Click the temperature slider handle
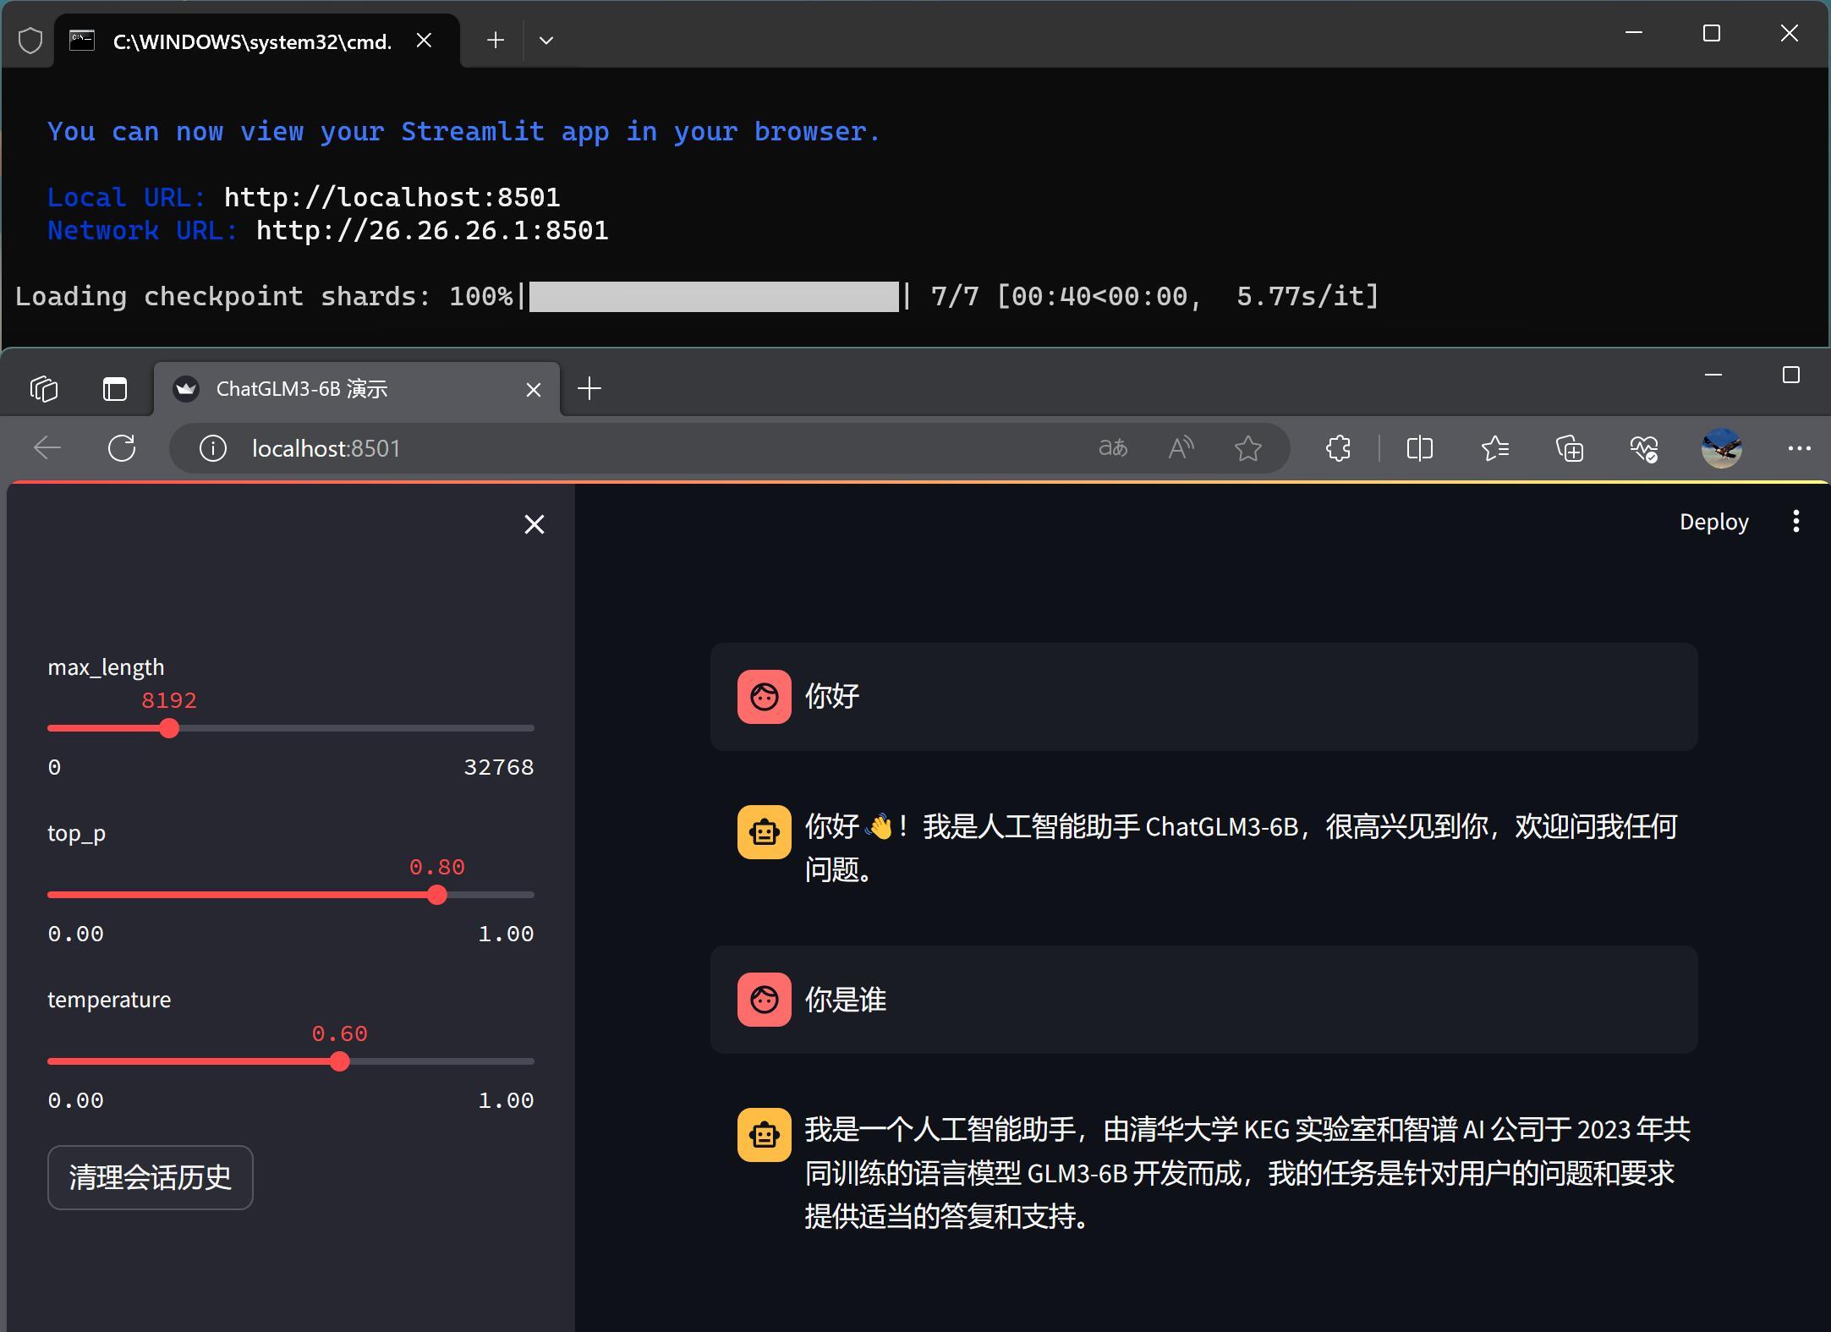This screenshot has height=1332, width=1831. tap(339, 1061)
